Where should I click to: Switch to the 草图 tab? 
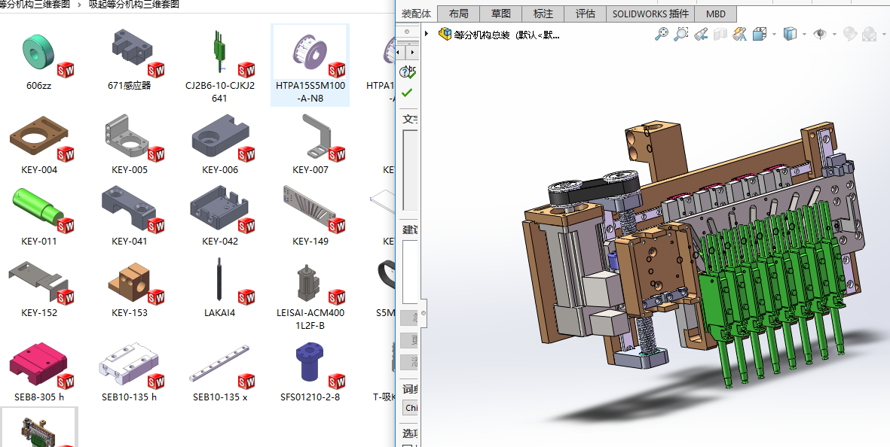[x=501, y=14]
